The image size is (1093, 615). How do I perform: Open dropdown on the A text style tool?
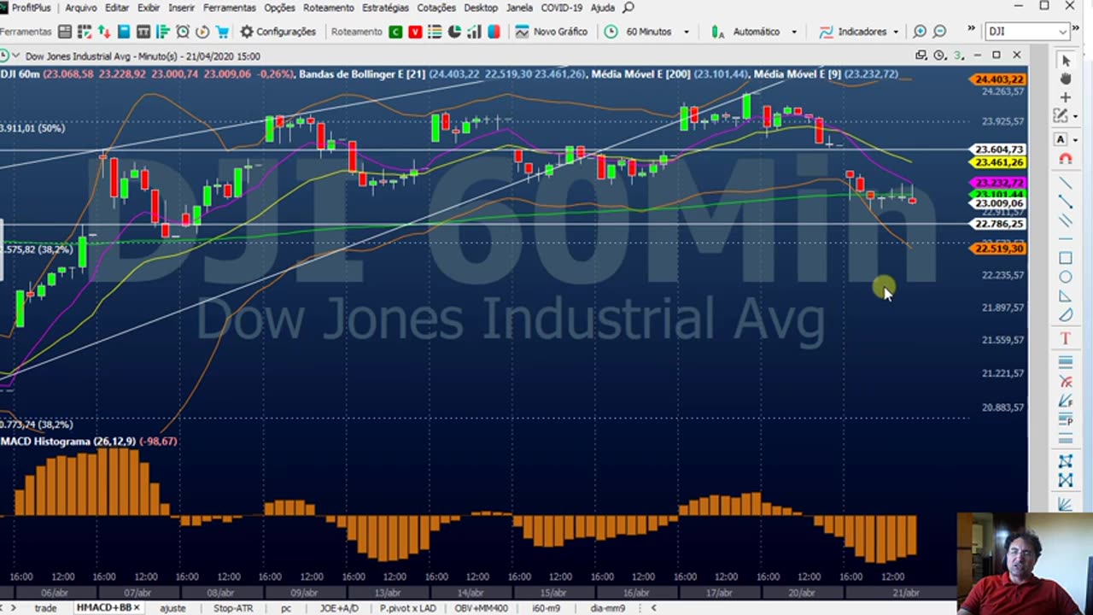[x=1075, y=139]
